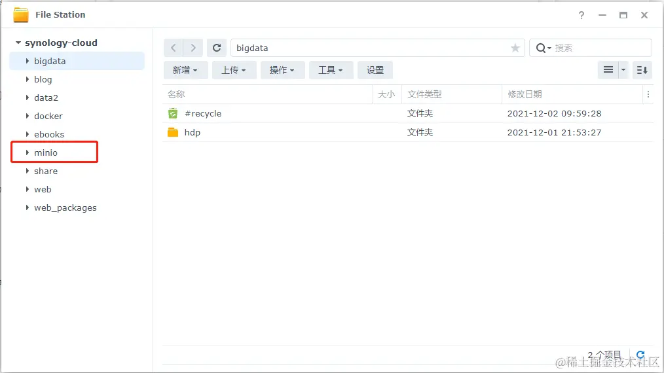Click the hdp folder icon
664x373 pixels.
point(173,133)
